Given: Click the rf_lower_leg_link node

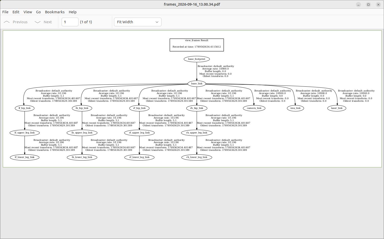Looking at the screenshot, I should pos(139,157).
